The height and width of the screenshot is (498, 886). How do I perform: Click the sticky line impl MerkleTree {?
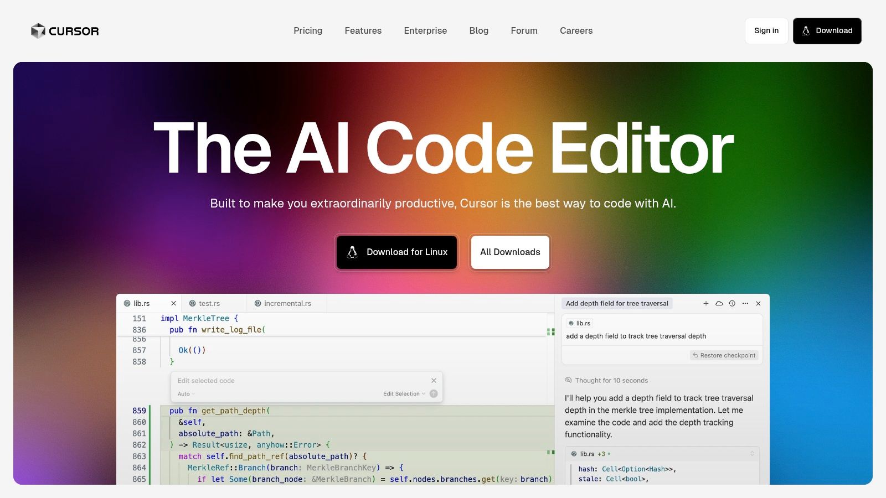[x=199, y=318]
